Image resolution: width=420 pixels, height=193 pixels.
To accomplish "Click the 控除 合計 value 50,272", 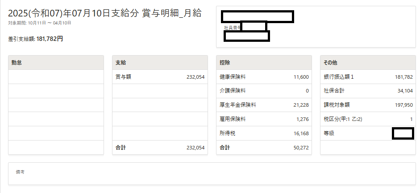I will click(301, 147).
